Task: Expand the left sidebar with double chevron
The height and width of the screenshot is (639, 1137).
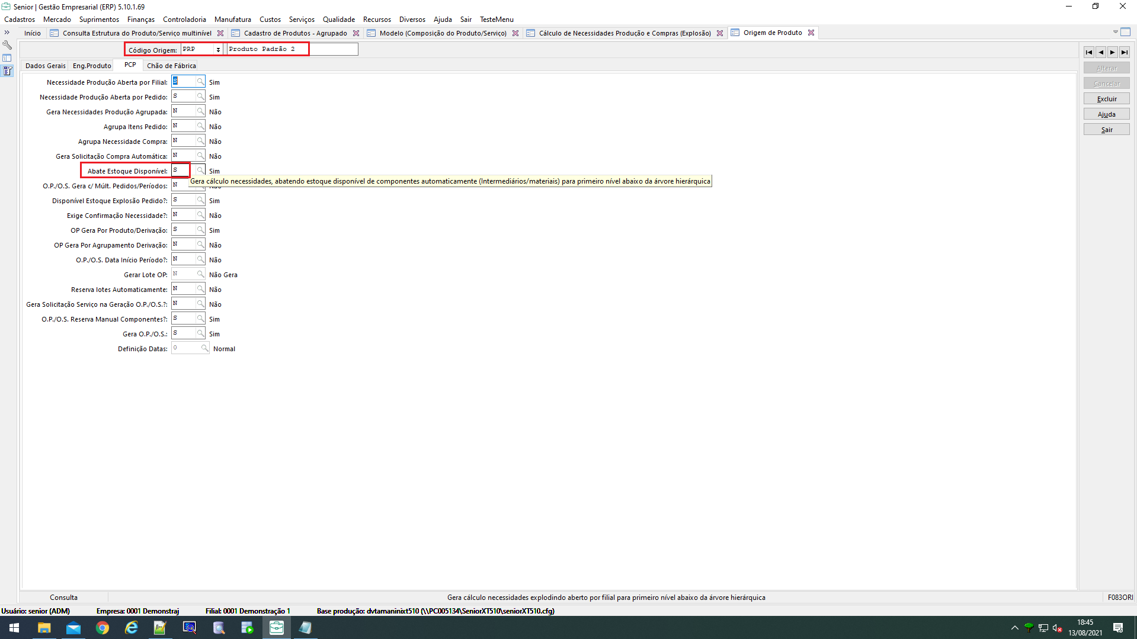Action: (7, 33)
